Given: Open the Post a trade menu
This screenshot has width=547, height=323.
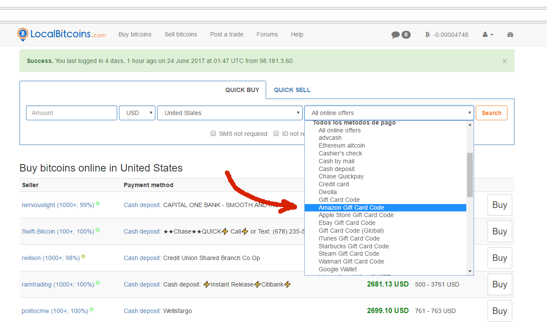Looking at the screenshot, I should (x=227, y=34).
